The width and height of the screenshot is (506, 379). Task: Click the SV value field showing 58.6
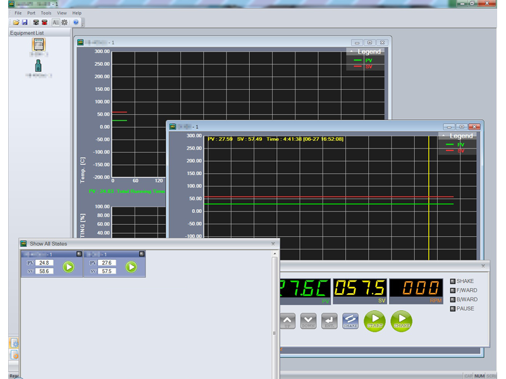[44, 271]
